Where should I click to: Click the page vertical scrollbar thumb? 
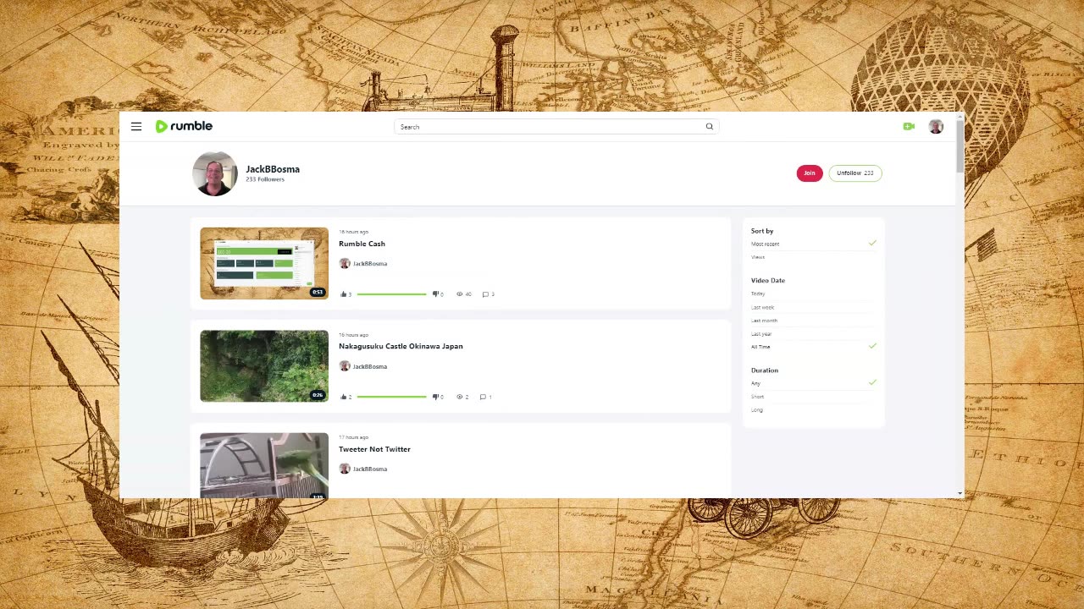[x=960, y=145]
